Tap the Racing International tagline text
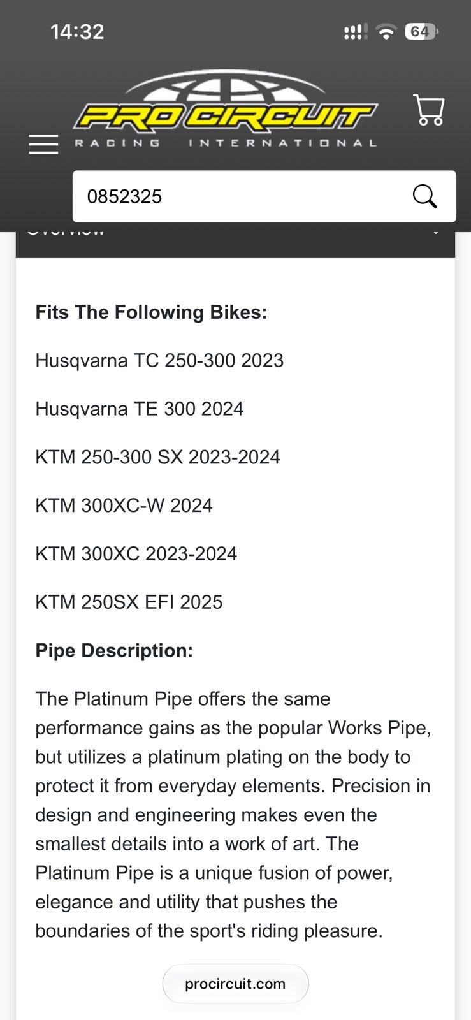 tap(226, 143)
